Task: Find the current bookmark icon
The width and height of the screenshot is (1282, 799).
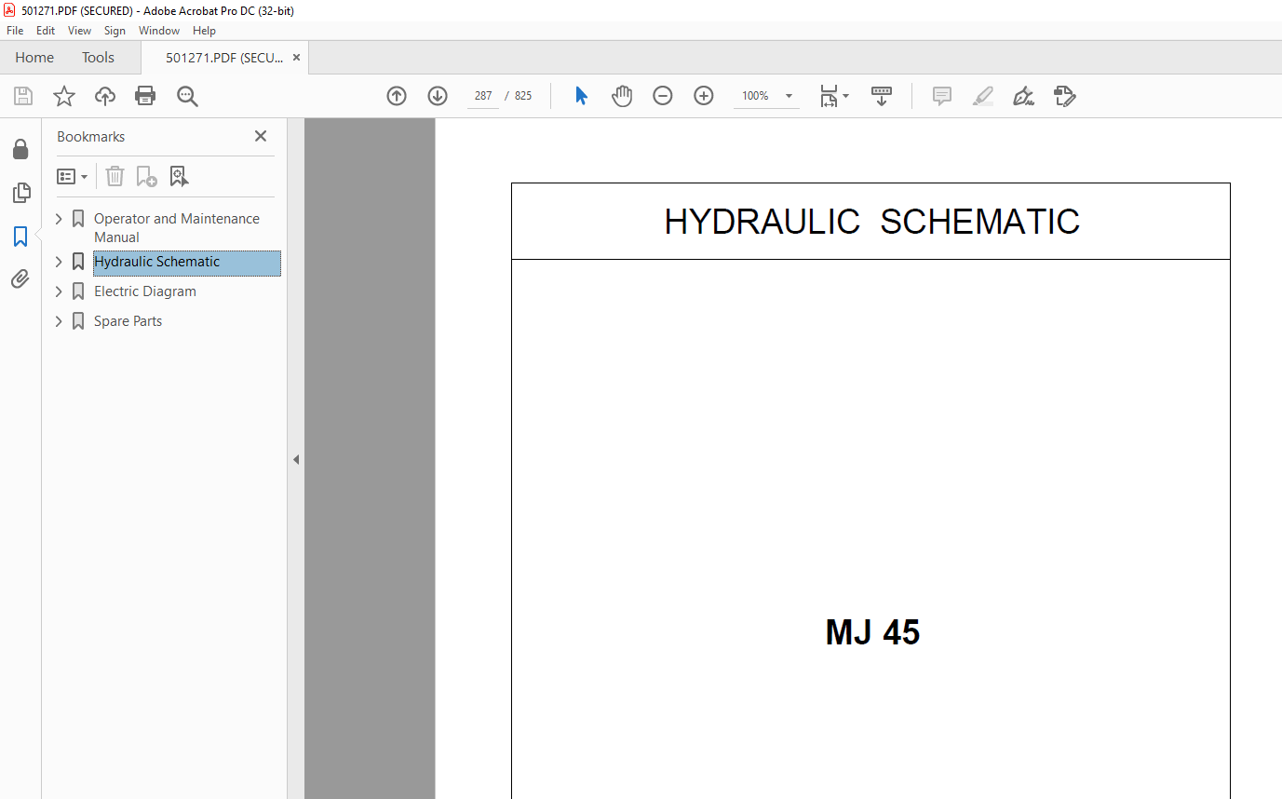Action: click(180, 176)
